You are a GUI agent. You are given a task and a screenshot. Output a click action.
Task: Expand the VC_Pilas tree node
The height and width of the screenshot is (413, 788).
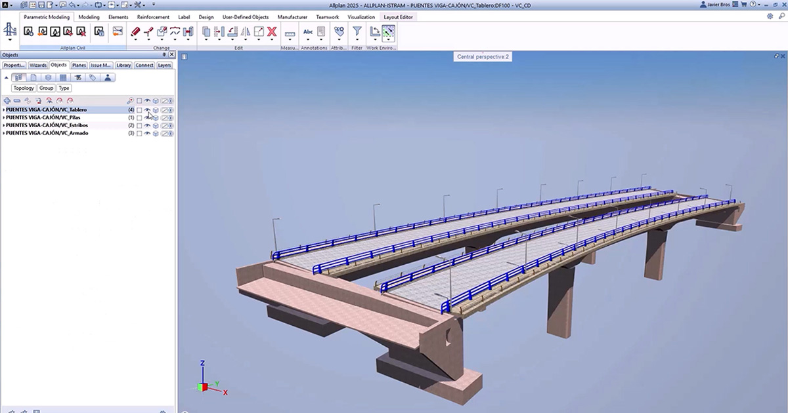(x=3, y=118)
